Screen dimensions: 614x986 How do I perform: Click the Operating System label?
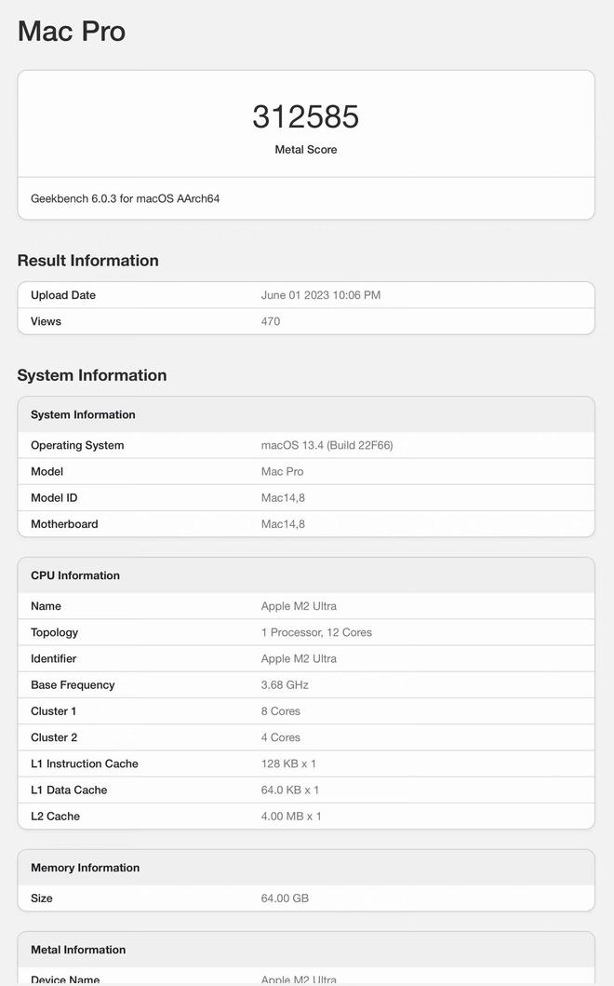click(x=77, y=445)
